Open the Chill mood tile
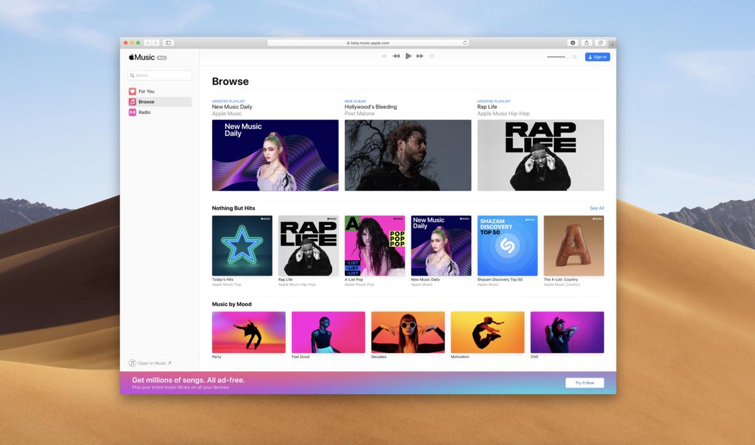 (x=567, y=332)
